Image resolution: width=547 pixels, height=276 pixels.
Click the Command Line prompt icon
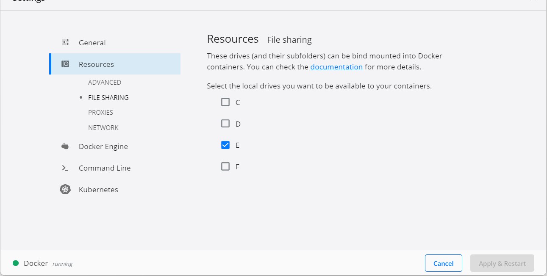point(65,168)
